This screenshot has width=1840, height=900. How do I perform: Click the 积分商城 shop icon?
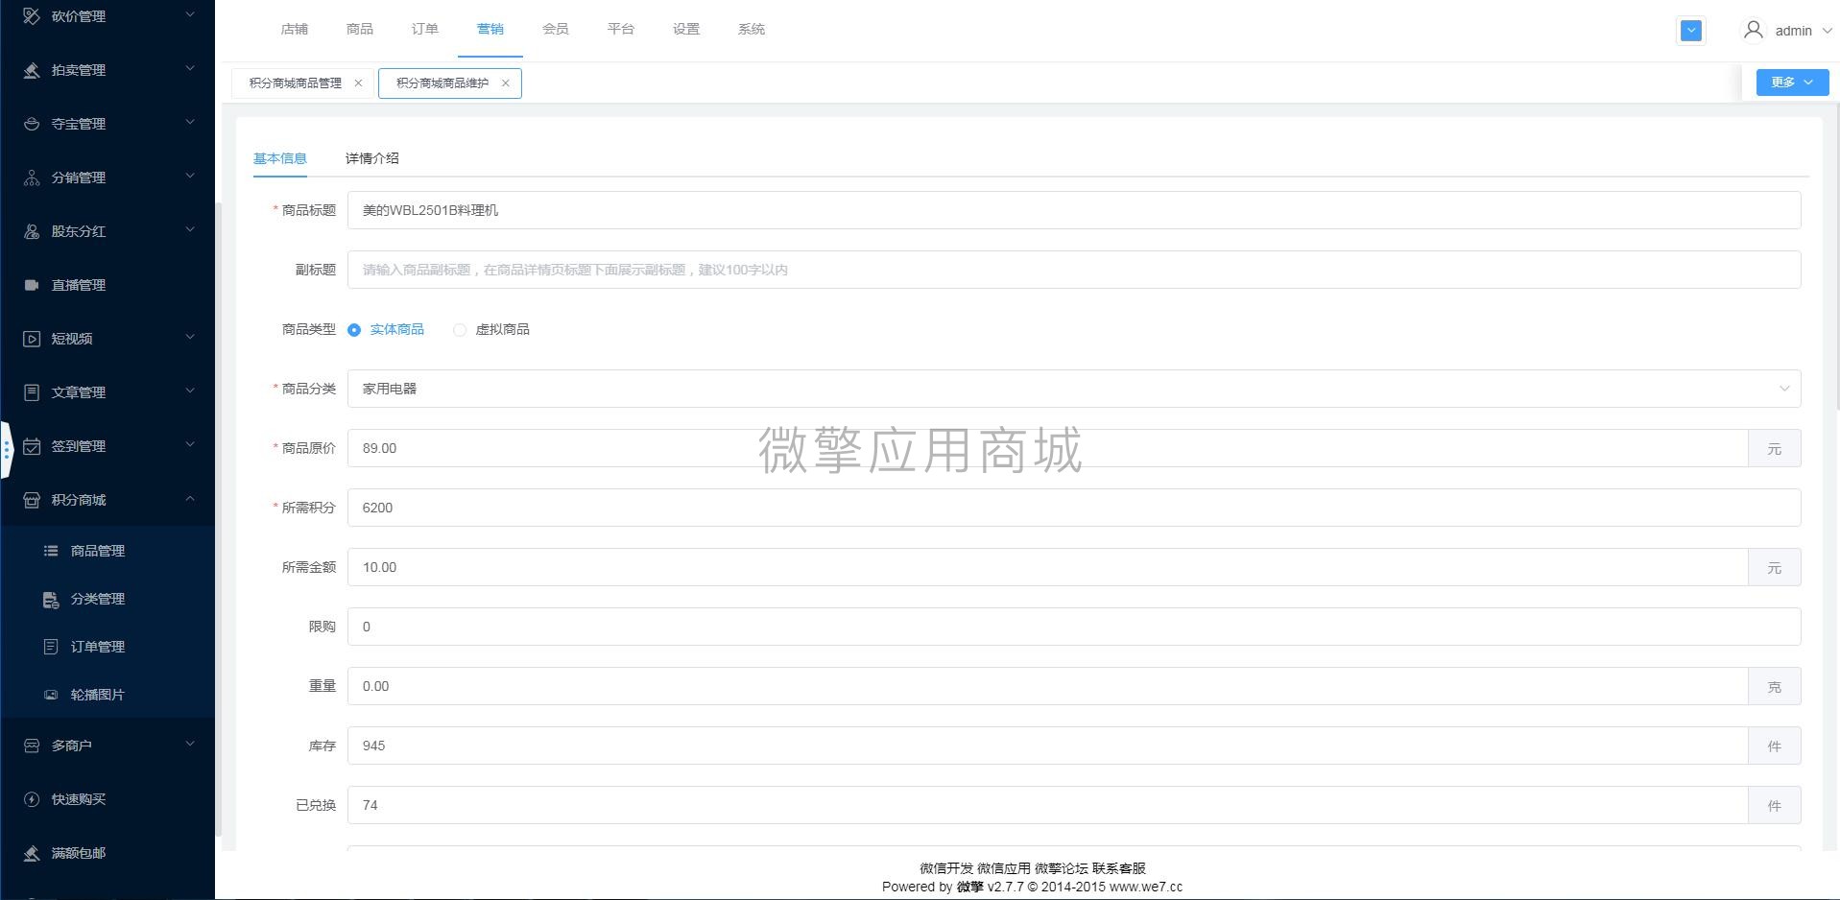pyautogui.click(x=32, y=500)
